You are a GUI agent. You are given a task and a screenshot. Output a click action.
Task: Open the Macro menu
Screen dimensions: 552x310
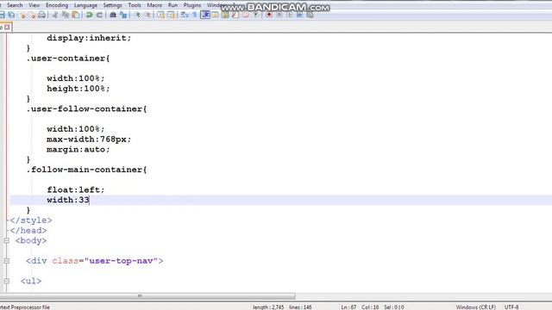(x=154, y=5)
